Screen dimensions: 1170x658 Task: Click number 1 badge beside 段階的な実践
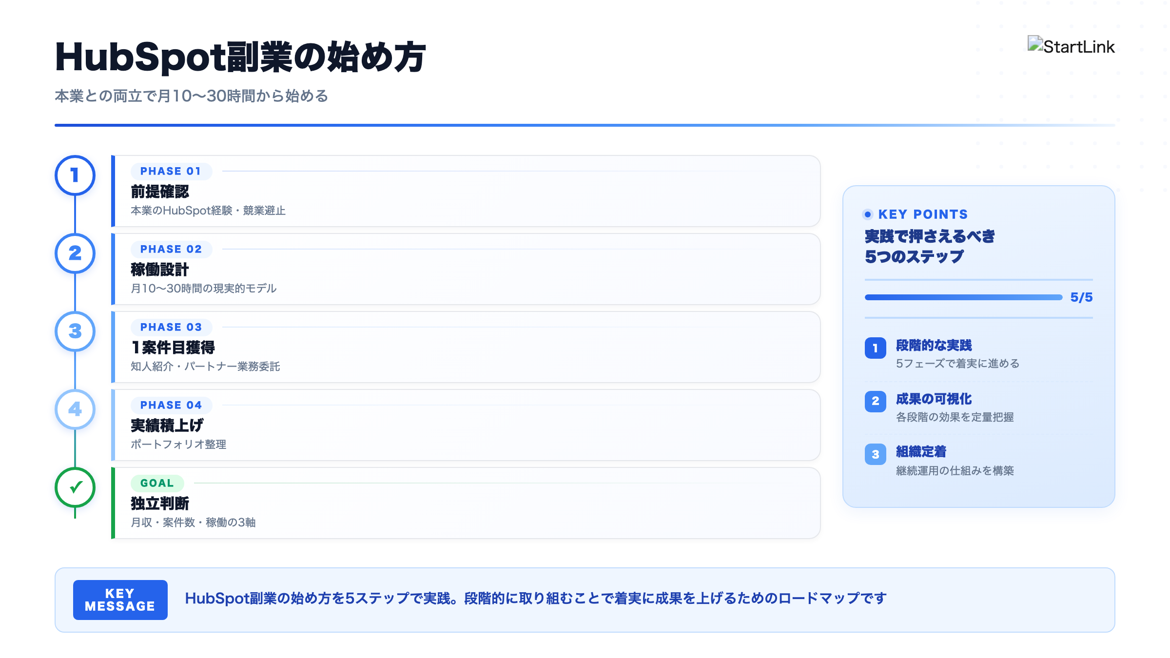click(x=876, y=348)
